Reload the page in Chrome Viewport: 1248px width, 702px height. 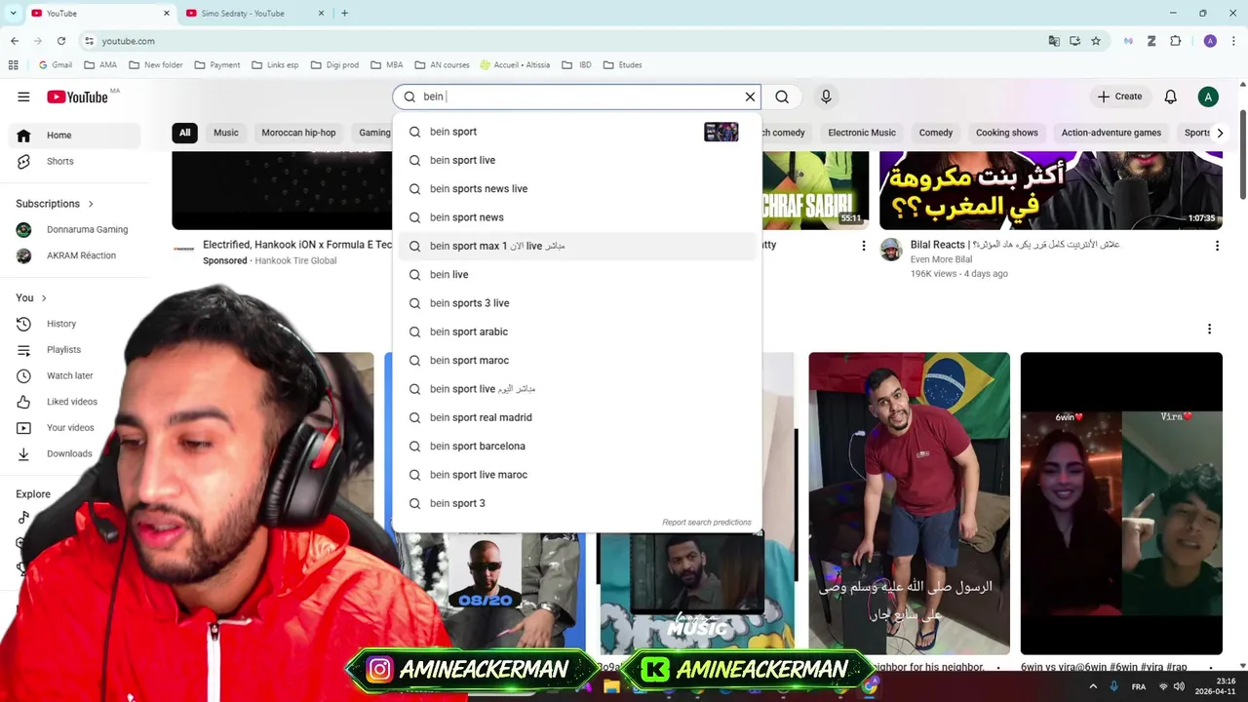[61, 41]
